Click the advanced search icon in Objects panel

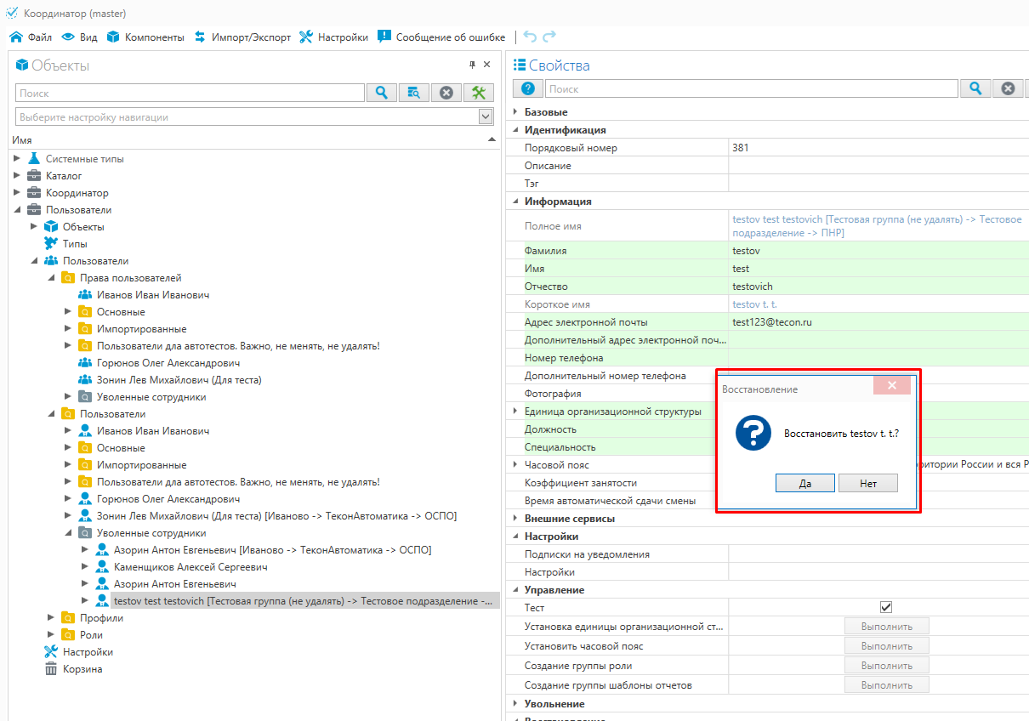[x=414, y=93]
